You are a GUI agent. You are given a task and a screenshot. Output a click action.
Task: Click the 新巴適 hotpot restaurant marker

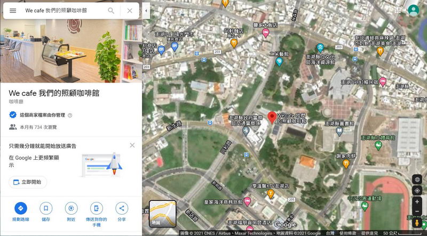pos(380,51)
